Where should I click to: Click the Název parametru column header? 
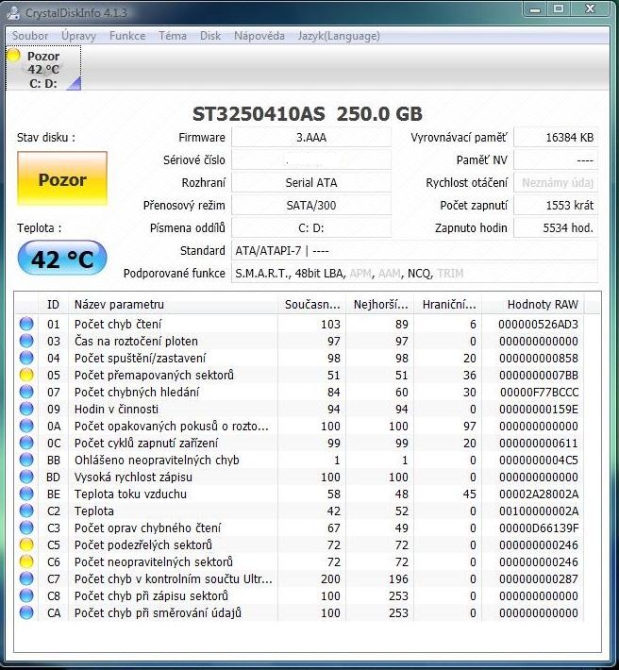pyautogui.click(x=173, y=305)
